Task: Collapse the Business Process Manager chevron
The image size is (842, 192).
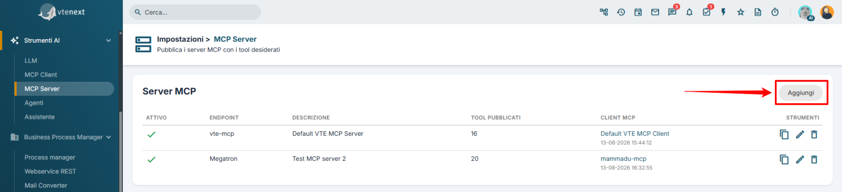Action: [x=108, y=137]
